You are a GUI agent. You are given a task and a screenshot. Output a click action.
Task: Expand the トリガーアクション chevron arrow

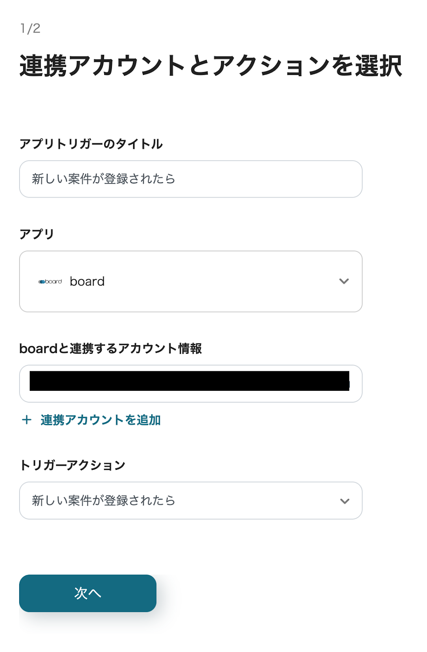pyautogui.click(x=344, y=501)
